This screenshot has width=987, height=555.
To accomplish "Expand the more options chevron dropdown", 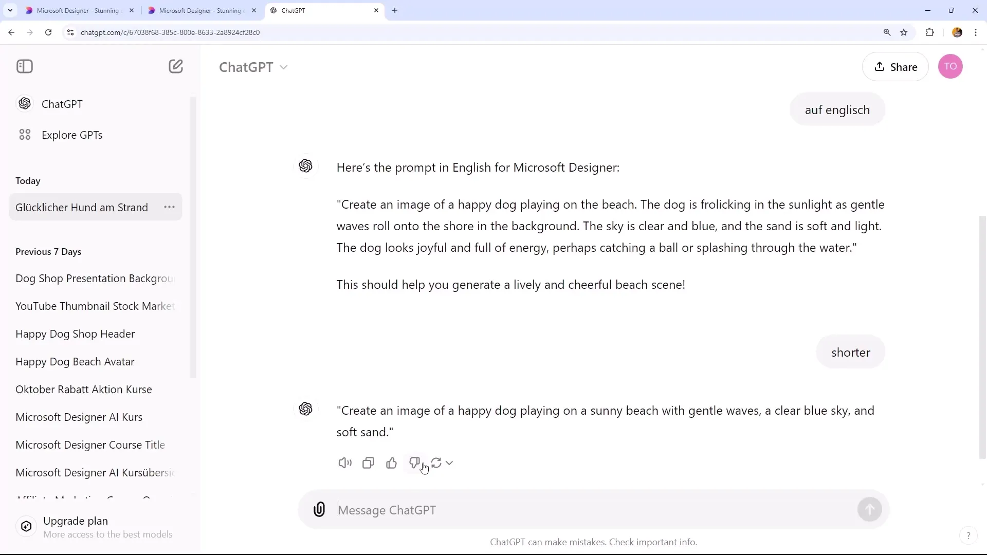I will [450, 463].
